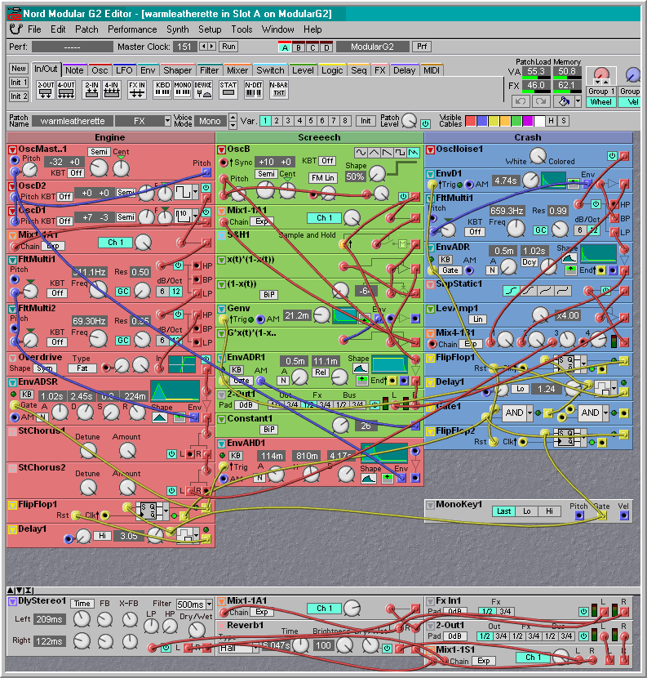Click the Init 2 button
Screen dimensions: 647x678
(19, 96)
